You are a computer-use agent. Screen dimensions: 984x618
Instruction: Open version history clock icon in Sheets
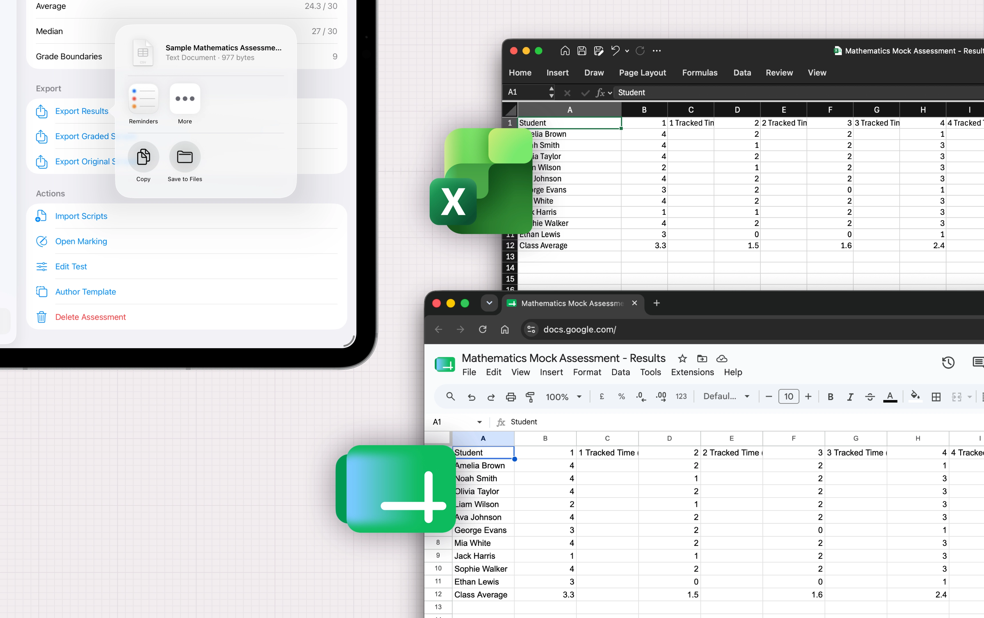click(948, 363)
